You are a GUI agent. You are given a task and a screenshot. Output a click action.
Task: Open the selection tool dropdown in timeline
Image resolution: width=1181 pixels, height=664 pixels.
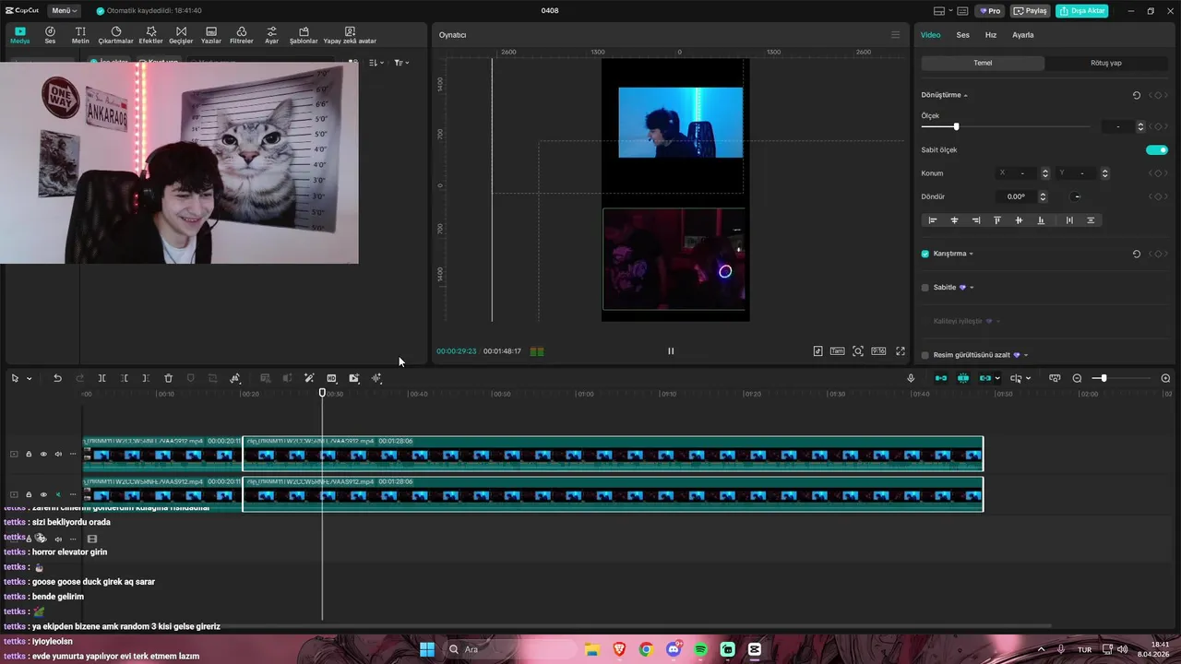tap(29, 378)
